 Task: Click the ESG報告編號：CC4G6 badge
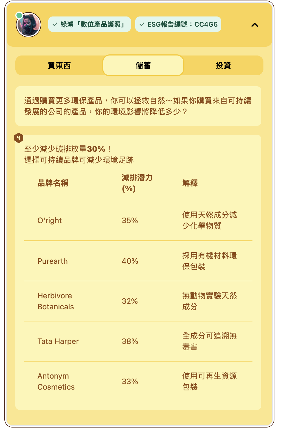point(178,24)
